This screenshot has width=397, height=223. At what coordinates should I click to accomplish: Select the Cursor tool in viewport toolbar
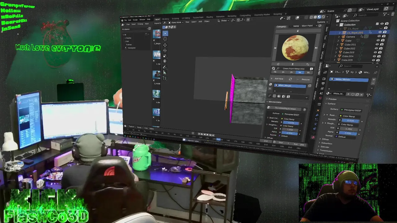[x=165, y=39]
